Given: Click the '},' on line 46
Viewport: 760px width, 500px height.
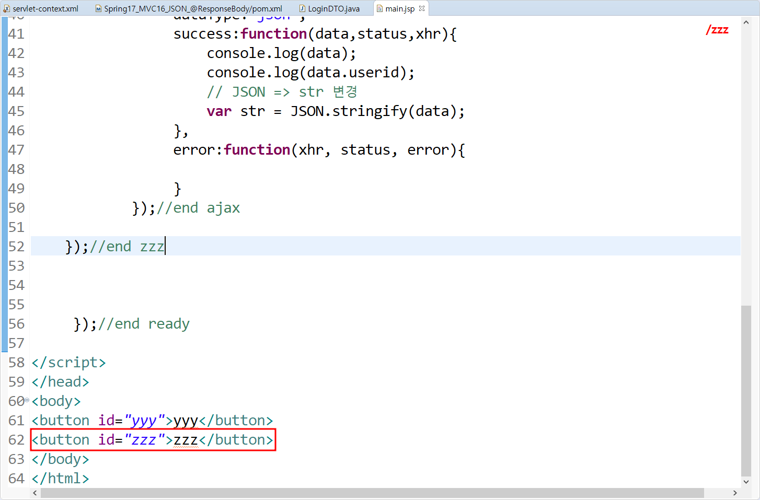Looking at the screenshot, I should (181, 131).
